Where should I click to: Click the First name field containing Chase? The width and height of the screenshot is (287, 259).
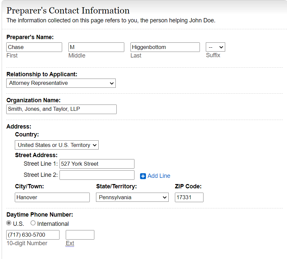[34, 47]
